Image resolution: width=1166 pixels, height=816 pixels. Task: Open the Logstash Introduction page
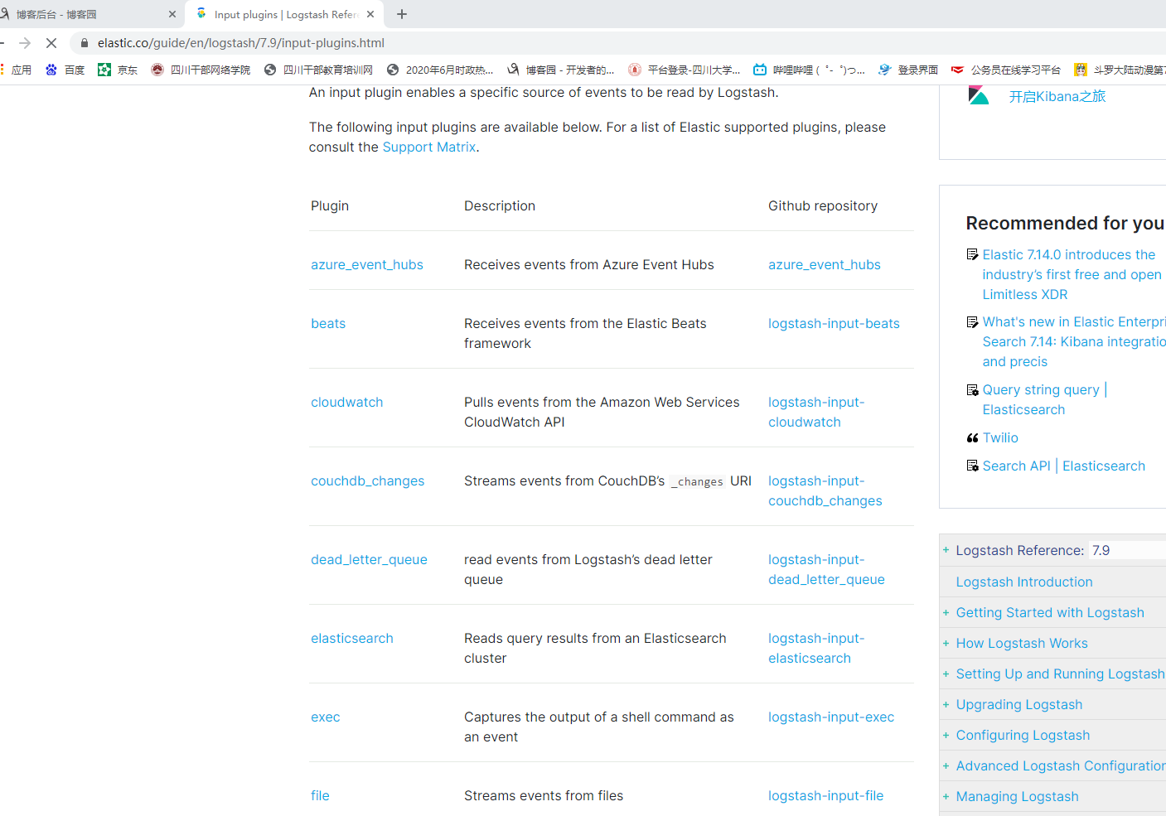click(x=1024, y=582)
